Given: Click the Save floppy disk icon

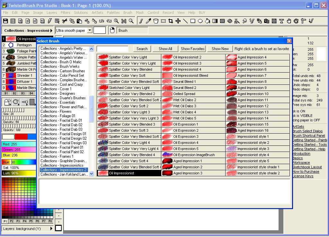Looking at the screenshot, I should click(x=5, y=21).
